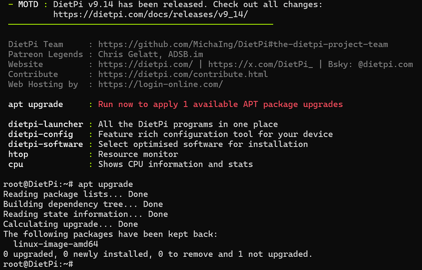Click the dietpi-software command name
The width and height of the screenshot is (422, 270).
(x=45, y=144)
